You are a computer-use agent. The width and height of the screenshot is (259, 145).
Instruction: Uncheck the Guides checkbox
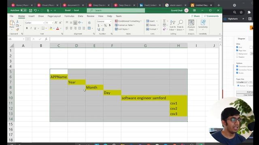[237, 72]
